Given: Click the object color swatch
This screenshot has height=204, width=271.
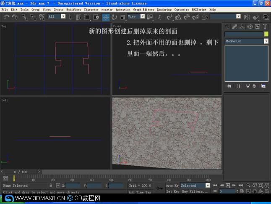Looking at the screenshot, I should point(266,34).
